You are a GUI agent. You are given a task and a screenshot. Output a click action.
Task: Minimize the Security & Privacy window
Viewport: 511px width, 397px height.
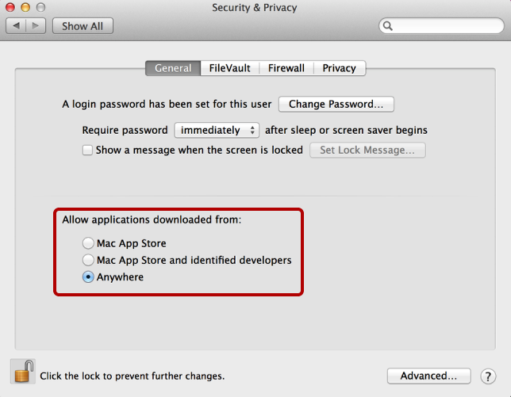(25, 8)
